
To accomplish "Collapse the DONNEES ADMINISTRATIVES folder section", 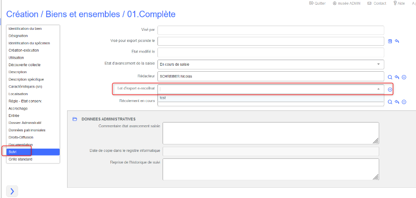I will pyautogui.click(x=75, y=119).
